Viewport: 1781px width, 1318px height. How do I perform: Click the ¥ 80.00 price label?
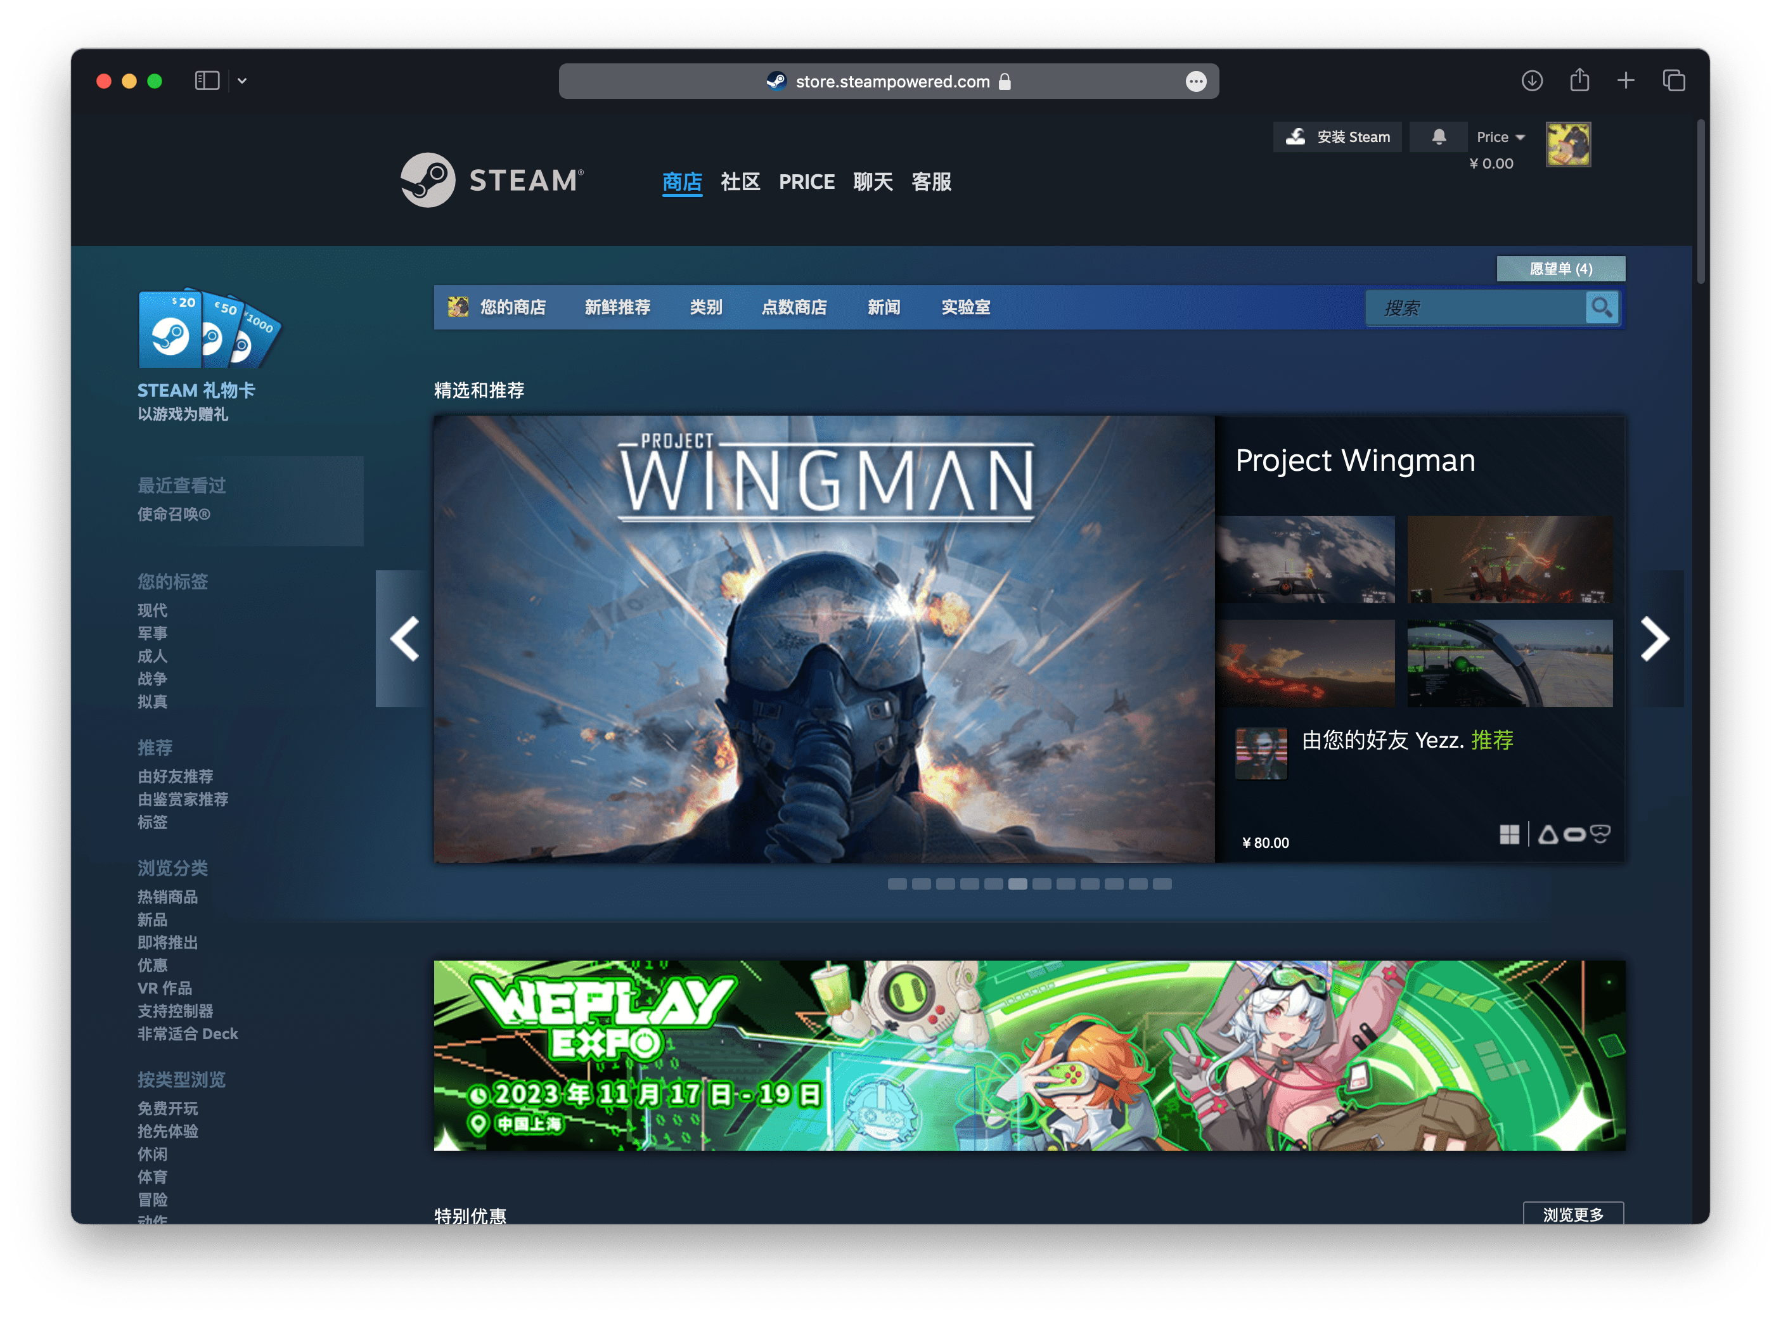[x=1264, y=843]
